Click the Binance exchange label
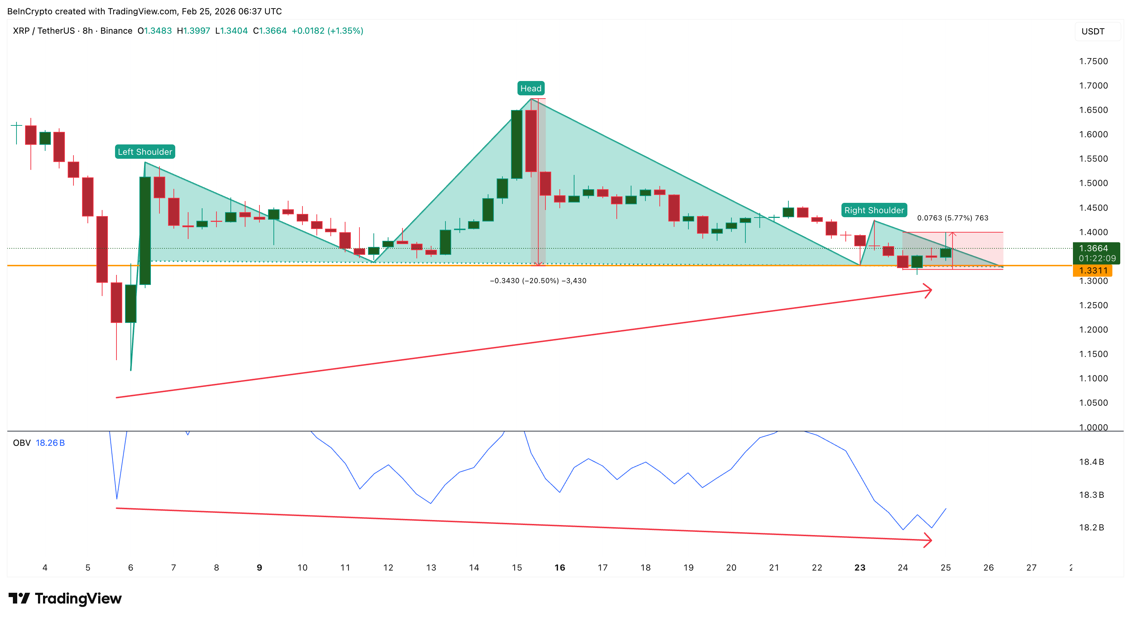This screenshot has width=1131, height=620. tap(116, 31)
